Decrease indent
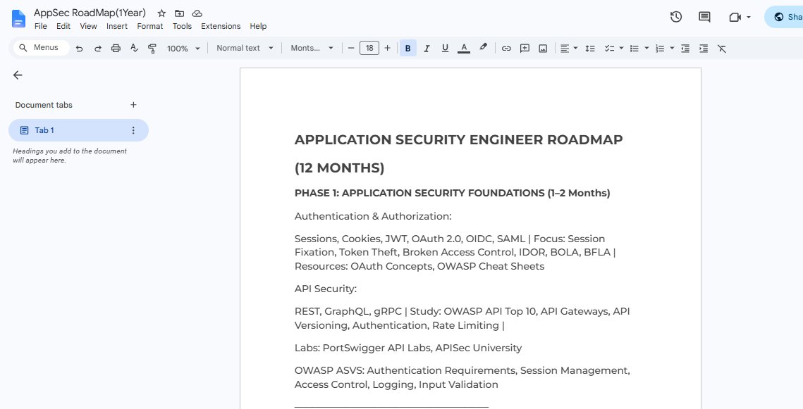This screenshot has width=803, height=409. click(685, 48)
